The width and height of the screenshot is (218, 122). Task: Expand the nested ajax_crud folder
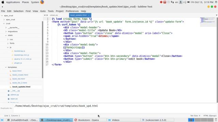(x=4, y=20)
